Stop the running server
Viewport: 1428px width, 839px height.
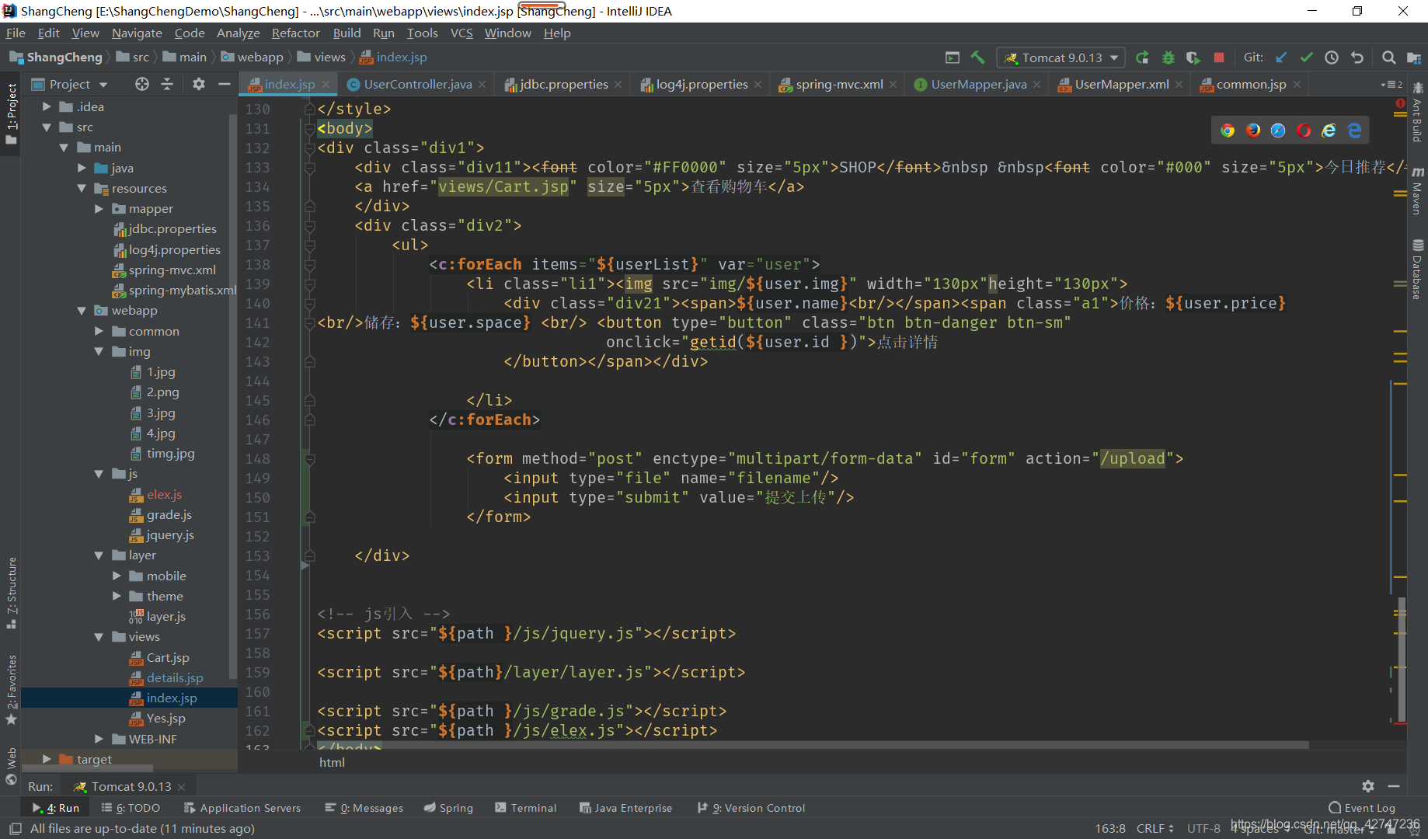click(x=1219, y=57)
